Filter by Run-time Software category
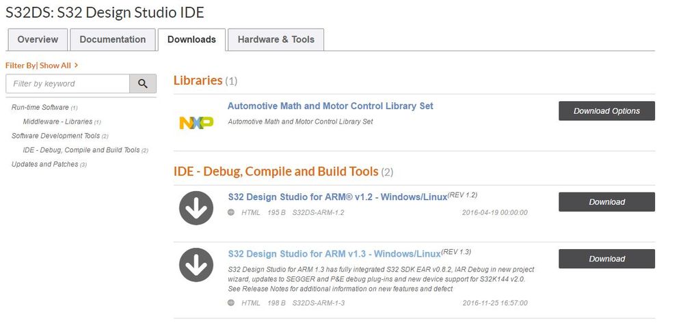The height and width of the screenshot is (327, 683). click(40, 107)
